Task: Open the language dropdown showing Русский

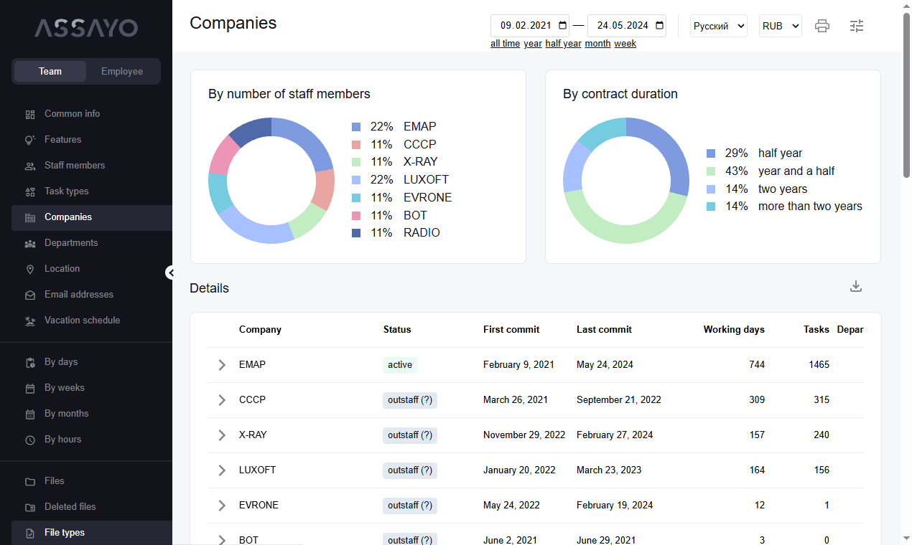Action: click(719, 26)
